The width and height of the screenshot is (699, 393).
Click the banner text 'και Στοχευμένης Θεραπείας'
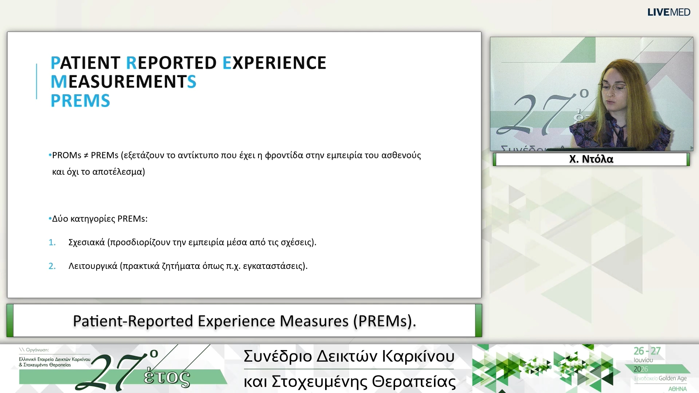[349, 381]
